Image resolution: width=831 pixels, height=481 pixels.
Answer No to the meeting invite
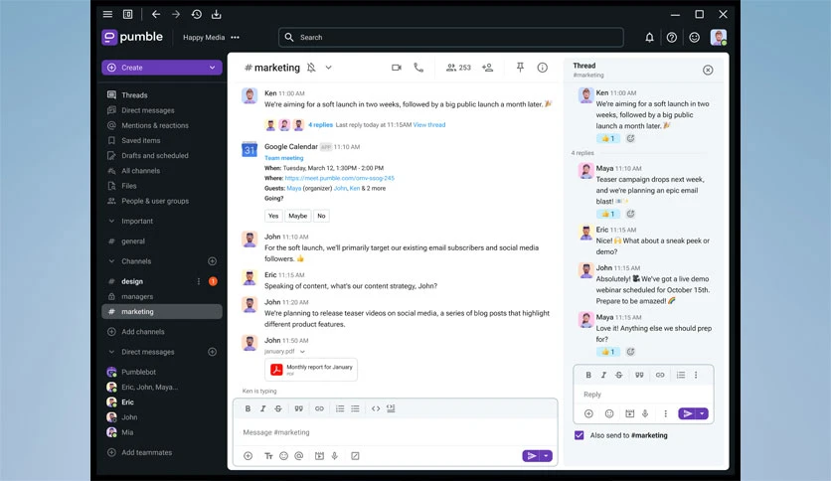coord(321,216)
